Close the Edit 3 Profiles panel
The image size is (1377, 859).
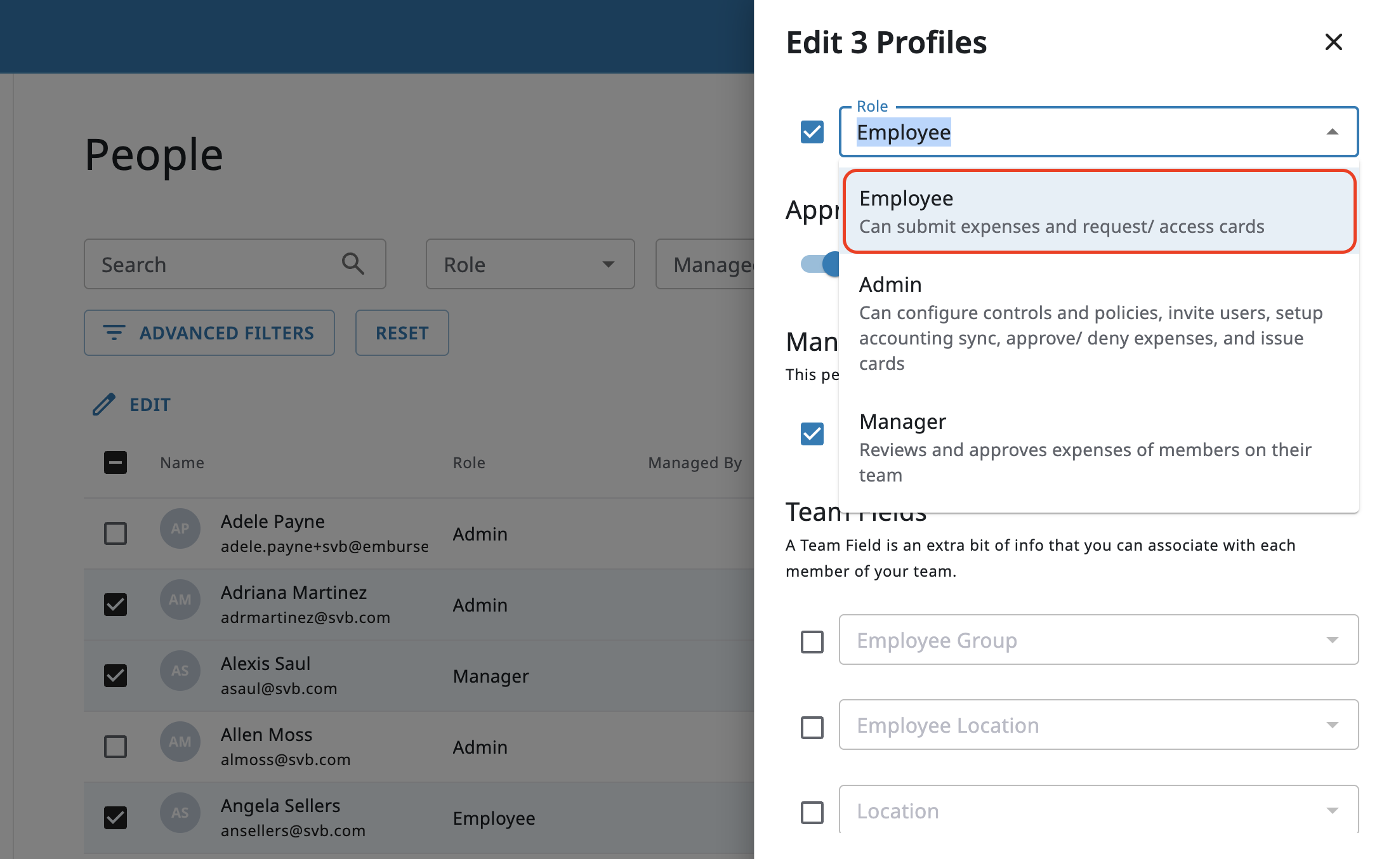coord(1333,42)
